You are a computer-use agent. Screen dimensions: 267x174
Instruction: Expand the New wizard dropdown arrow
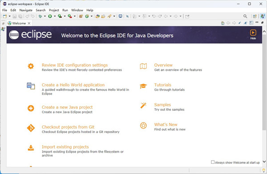[9, 16]
